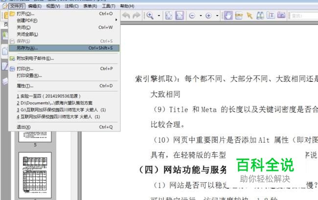This screenshot has height=200, width=318.
Task: Select 另存为(A)... menu entry
Action: click(64, 48)
